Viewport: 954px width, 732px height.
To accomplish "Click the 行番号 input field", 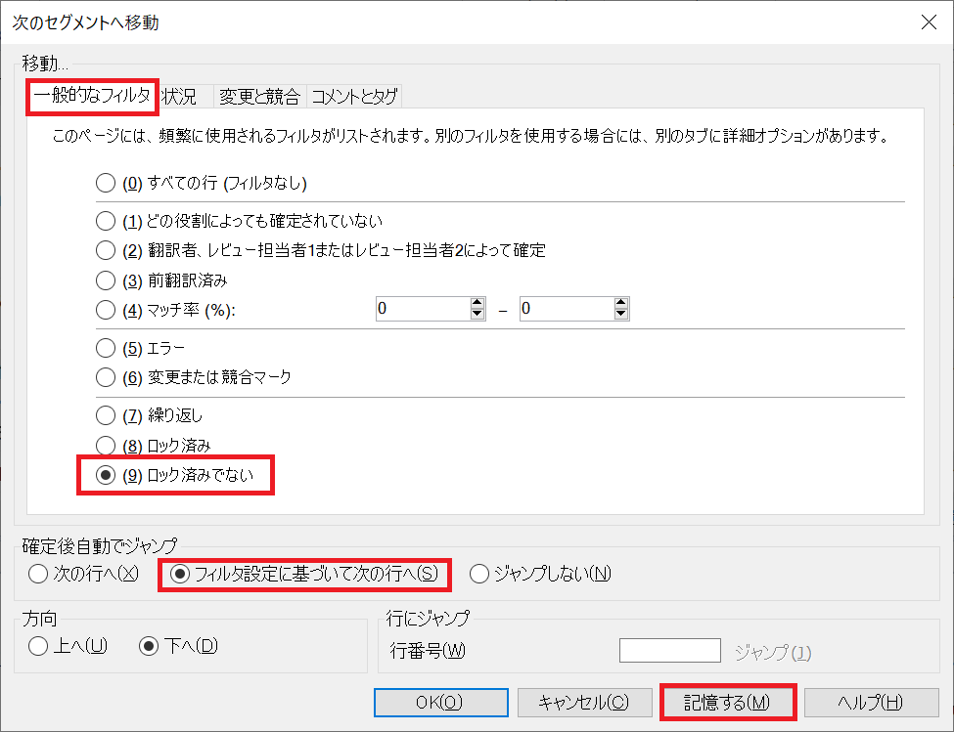I will (x=669, y=651).
